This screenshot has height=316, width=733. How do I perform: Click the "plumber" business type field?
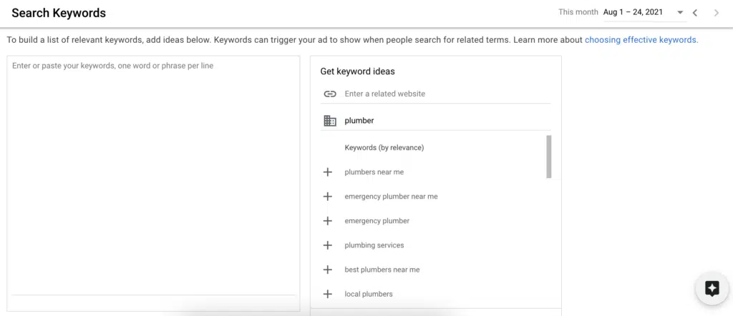(447, 121)
